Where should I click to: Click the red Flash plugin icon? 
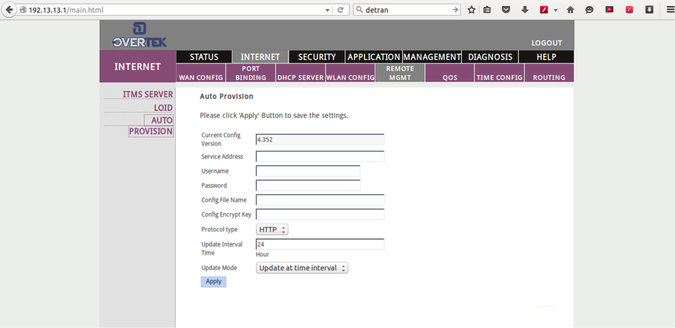coord(544,9)
